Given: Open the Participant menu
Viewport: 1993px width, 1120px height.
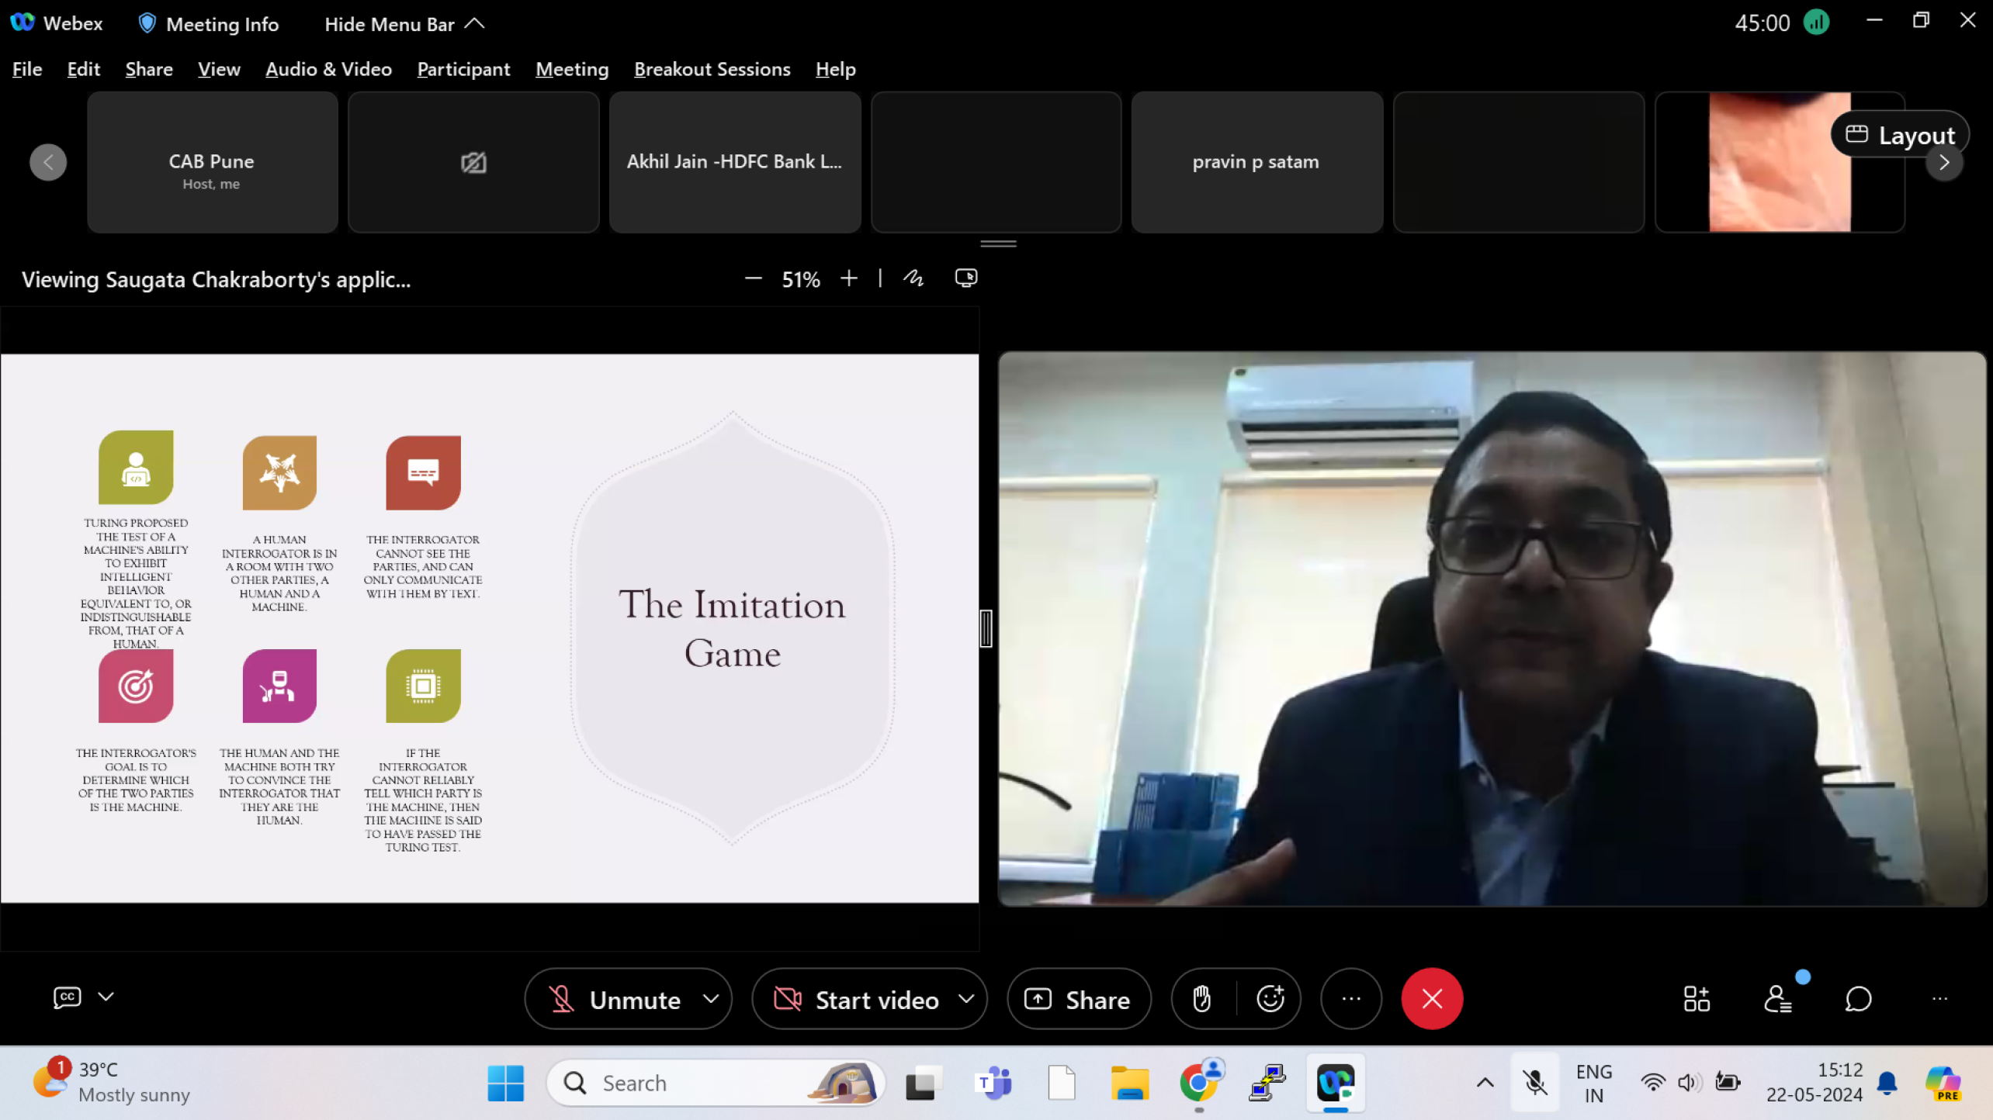Looking at the screenshot, I should tap(463, 69).
